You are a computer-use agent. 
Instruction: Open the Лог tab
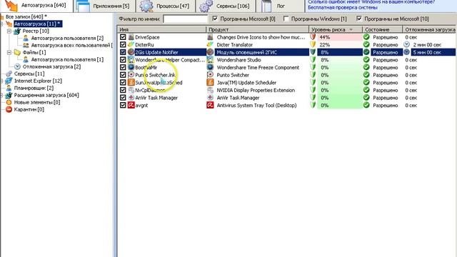280,6
